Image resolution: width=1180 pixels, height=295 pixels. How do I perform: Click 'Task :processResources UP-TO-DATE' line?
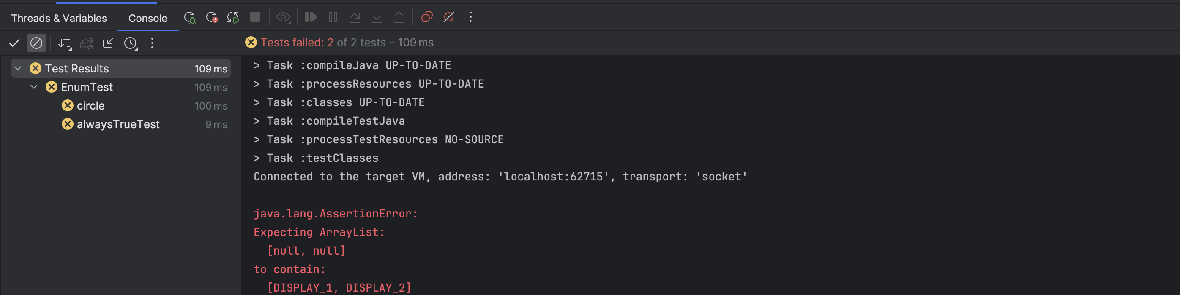point(369,84)
